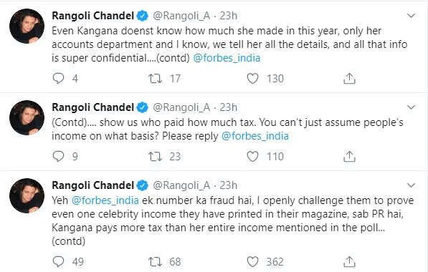Image resolution: width=428 pixels, height=272 pixels.
Task: Share the 'openly challenge them' tweet
Action: coord(349,262)
